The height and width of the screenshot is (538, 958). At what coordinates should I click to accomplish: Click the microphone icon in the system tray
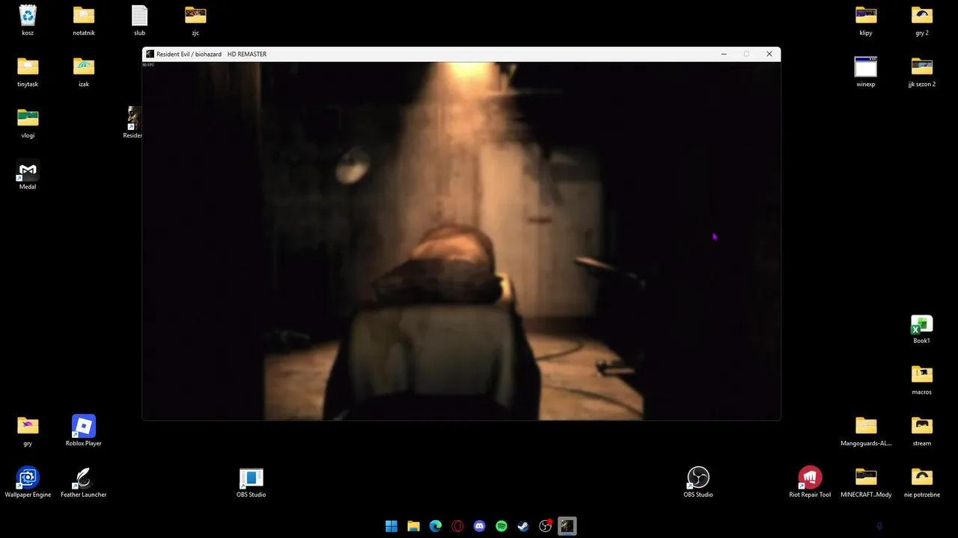coord(879,526)
